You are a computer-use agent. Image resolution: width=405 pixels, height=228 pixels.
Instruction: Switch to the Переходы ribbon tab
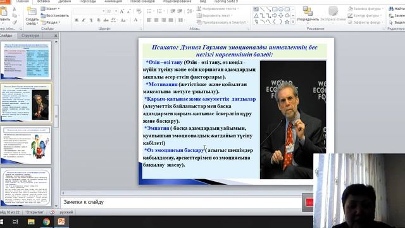(87, 1)
